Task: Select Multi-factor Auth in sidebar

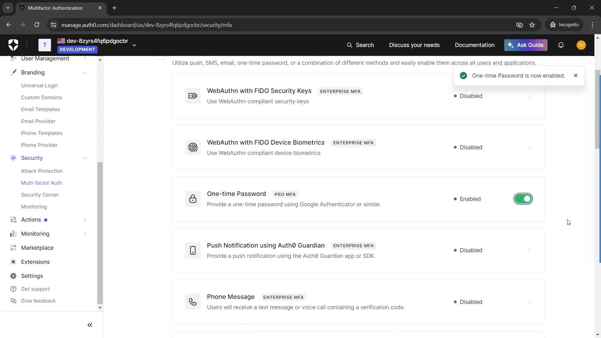Action: [x=41, y=183]
